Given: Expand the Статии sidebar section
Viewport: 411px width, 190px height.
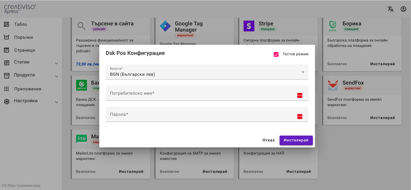Looking at the screenshot, I should (x=56, y=63).
